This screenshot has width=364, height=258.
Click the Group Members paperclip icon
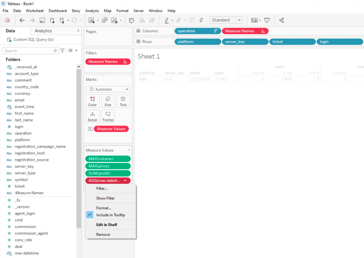coord(179,20)
